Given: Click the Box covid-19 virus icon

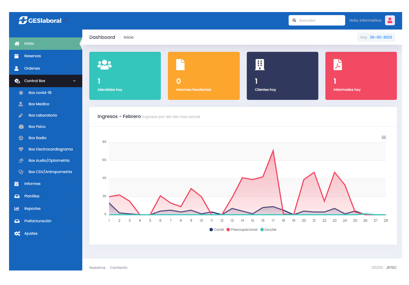Looking at the screenshot, I should click(x=21, y=93).
